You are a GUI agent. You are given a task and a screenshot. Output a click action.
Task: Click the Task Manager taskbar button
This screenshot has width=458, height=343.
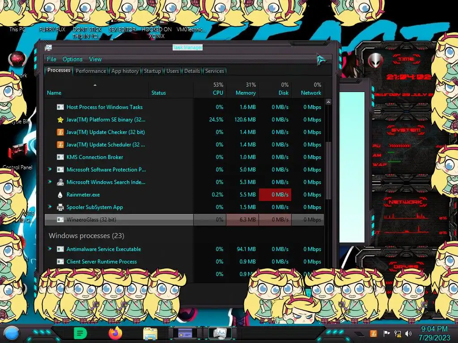(220, 333)
